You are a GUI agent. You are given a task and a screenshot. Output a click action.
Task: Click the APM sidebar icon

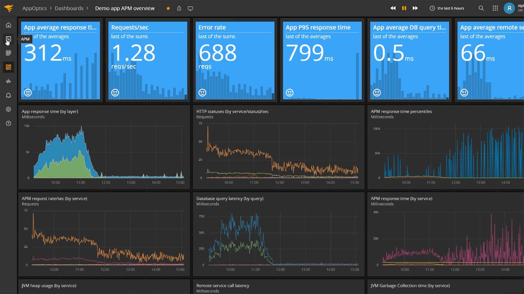click(x=9, y=39)
